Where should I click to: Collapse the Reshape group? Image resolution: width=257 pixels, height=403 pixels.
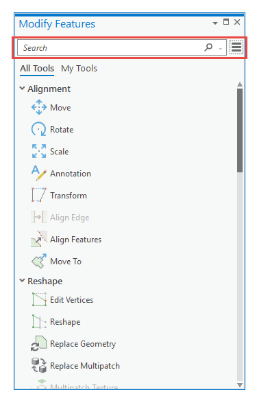click(22, 281)
